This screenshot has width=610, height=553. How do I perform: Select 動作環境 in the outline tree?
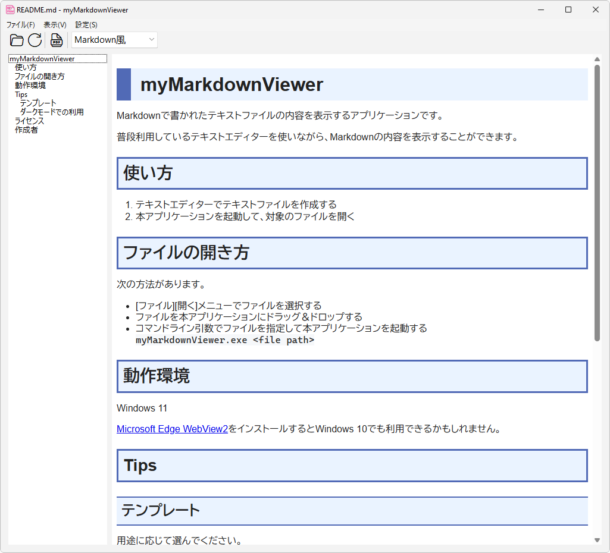30,86
